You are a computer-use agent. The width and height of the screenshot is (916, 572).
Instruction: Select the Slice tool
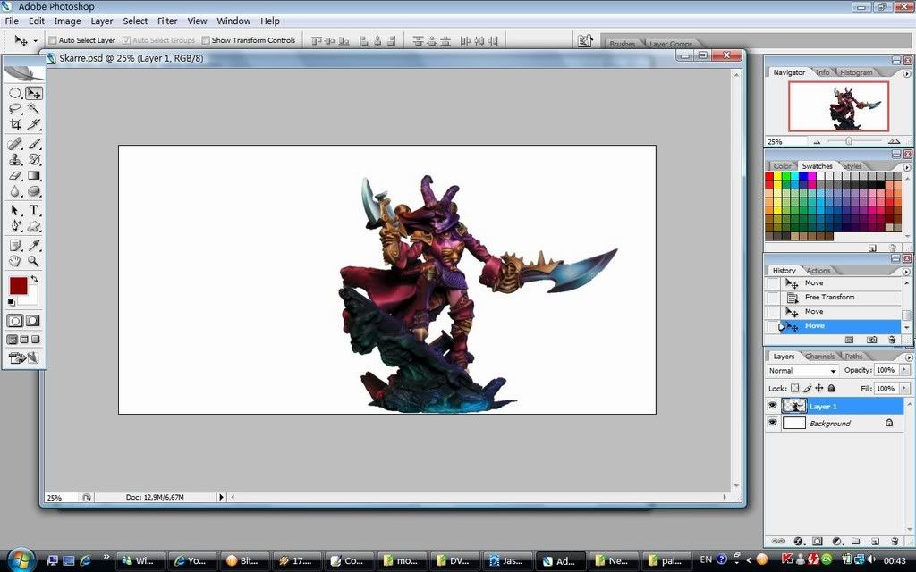pos(33,123)
